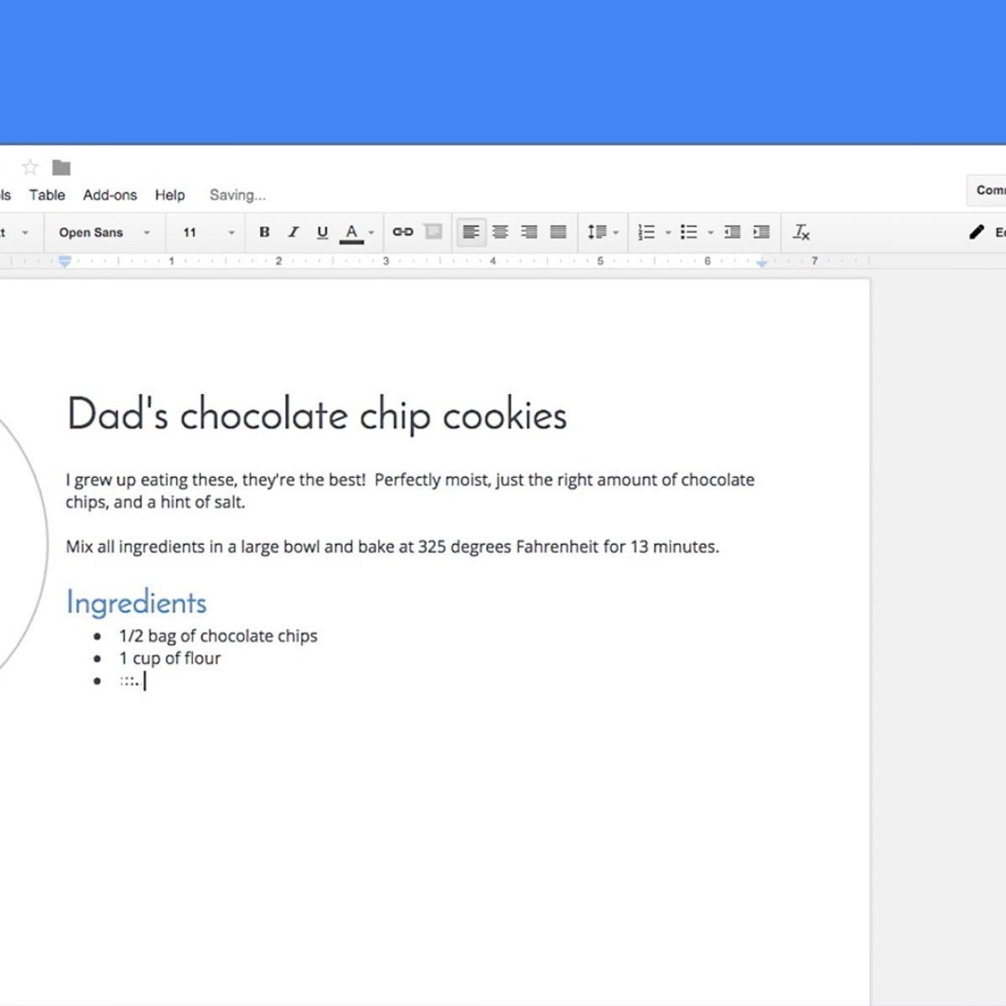This screenshot has height=1006, width=1006.
Task: Click the Ingredients heading text
Action: click(136, 603)
